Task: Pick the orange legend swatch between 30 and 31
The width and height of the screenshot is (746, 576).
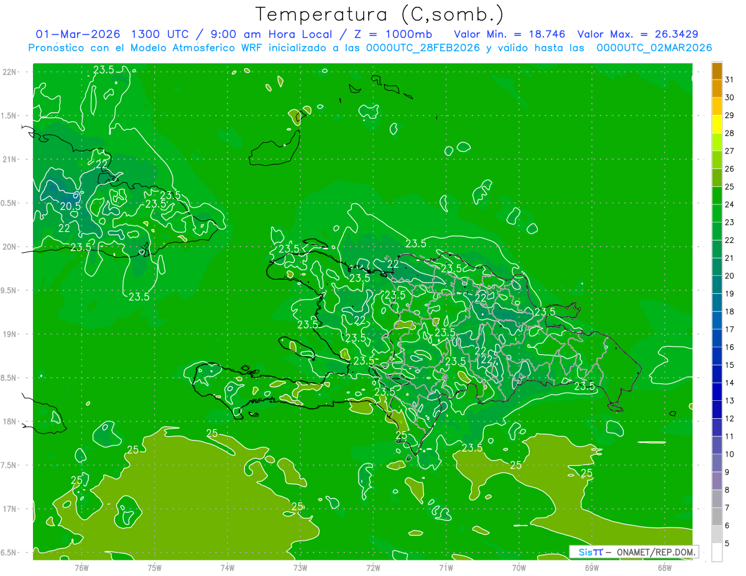Action: (x=717, y=89)
